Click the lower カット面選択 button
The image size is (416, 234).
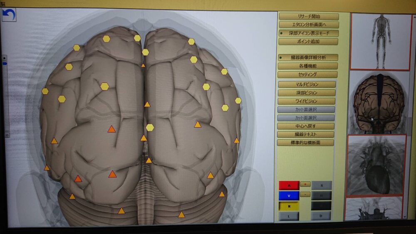click(306, 118)
